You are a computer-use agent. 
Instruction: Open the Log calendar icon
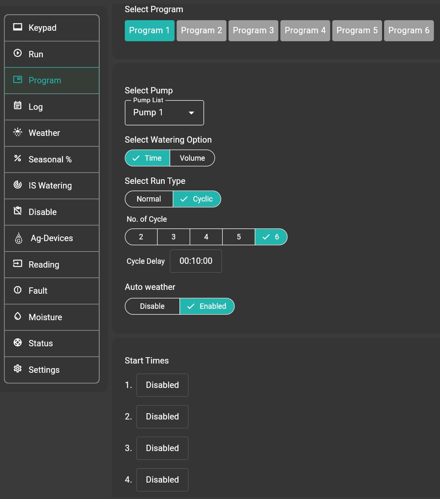pos(18,106)
